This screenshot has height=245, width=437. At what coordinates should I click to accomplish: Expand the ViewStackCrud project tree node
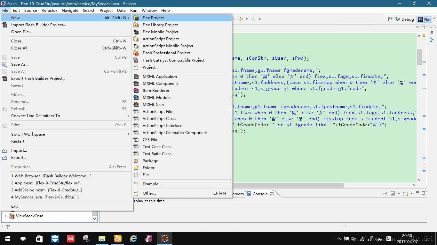point(5,216)
